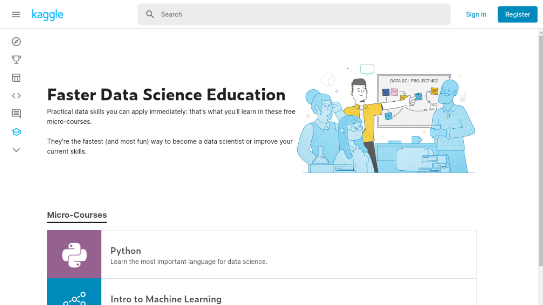
Task: Focus the Search input field
Action: (297, 14)
